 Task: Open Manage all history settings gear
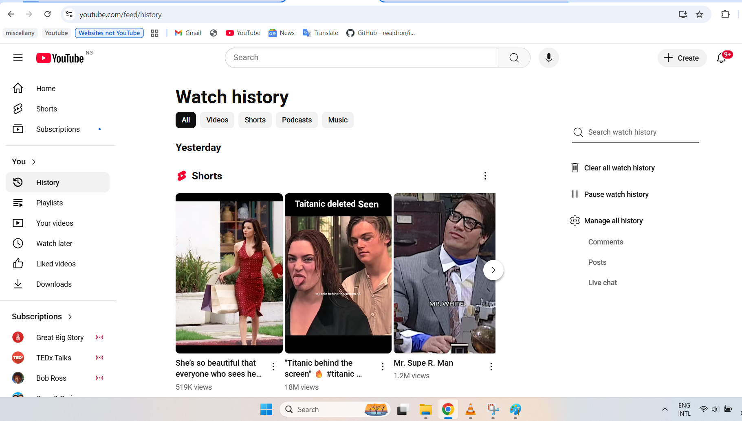(x=575, y=220)
